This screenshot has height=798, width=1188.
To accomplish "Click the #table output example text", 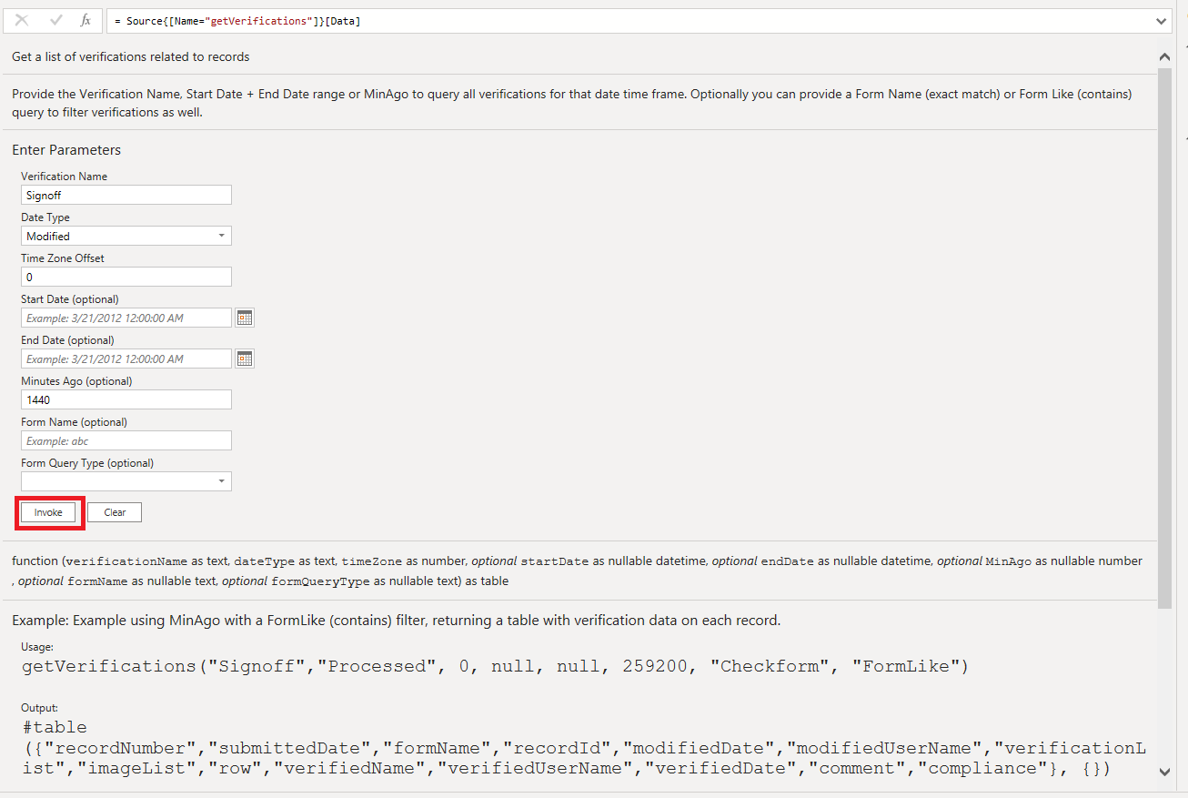I will (x=583, y=748).
